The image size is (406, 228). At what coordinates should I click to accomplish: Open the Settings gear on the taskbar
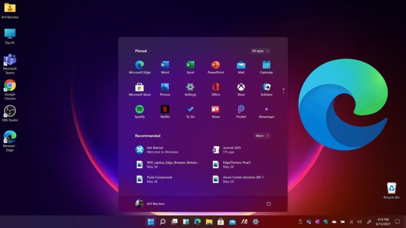click(256, 222)
